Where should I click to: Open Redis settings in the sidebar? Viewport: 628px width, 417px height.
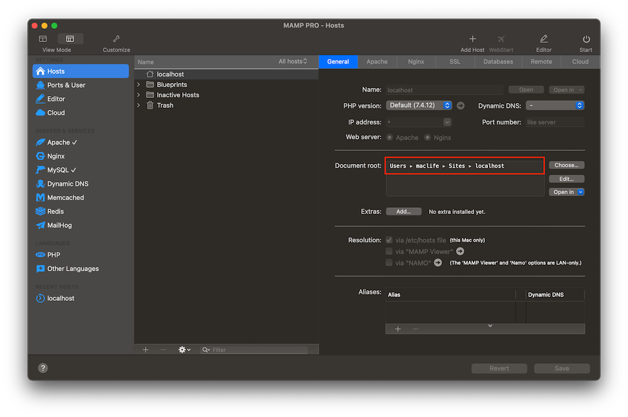[54, 211]
